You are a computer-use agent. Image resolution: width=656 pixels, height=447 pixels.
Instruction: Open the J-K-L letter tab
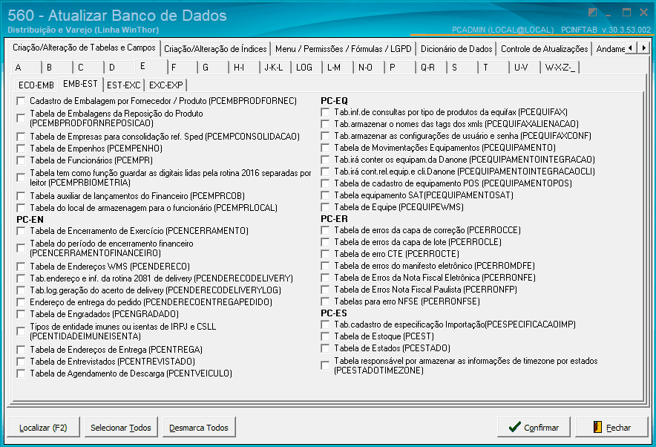[275, 68]
